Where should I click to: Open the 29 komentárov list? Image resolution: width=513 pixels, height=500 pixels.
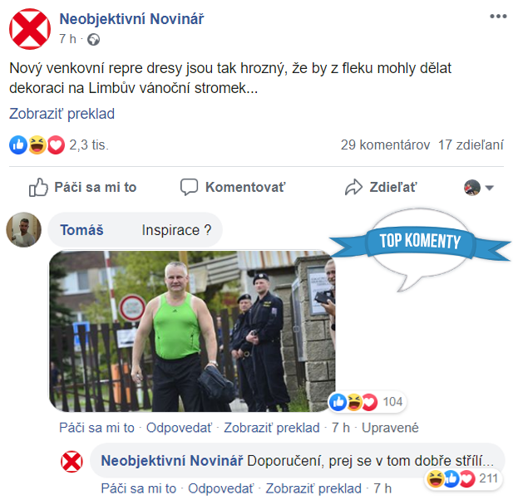coord(385,145)
